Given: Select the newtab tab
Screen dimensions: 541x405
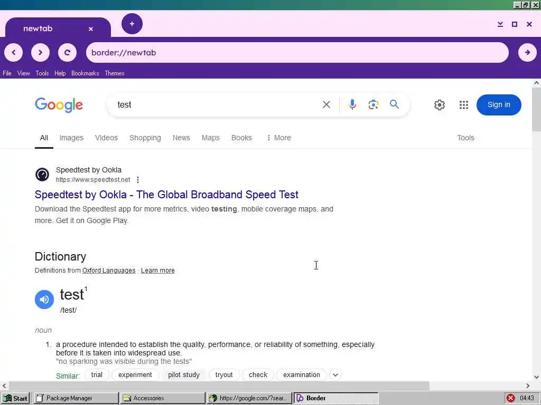Looking at the screenshot, I should coord(58,28).
